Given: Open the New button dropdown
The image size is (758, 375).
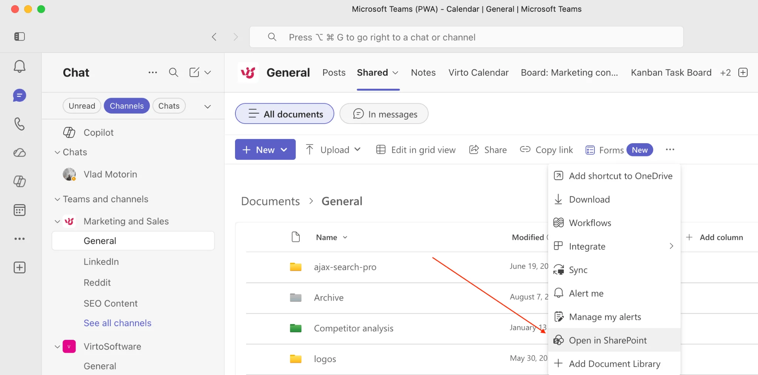Looking at the screenshot, I should pyautogui.click(x=265, y=149).
